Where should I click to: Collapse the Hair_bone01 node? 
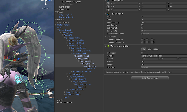click(x=76, y=58)
